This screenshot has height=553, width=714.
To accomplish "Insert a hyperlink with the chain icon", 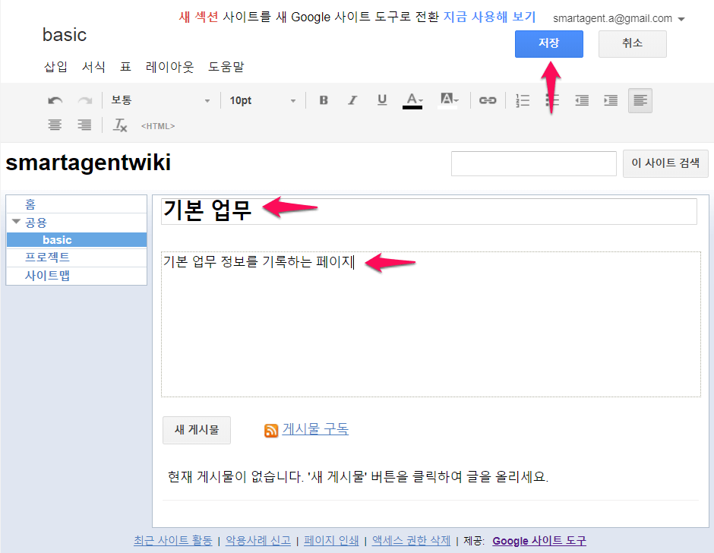I will click(x=487, y=100).
